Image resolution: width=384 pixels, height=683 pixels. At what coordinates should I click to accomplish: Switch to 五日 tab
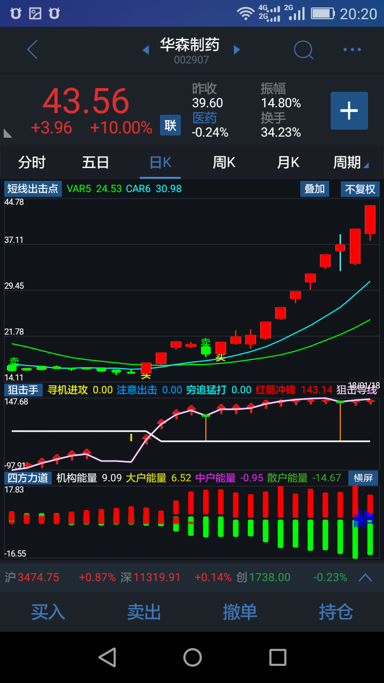click(95, 162)
